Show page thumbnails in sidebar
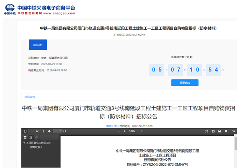The height and width of the screenshot is (168, 237). 25,137
